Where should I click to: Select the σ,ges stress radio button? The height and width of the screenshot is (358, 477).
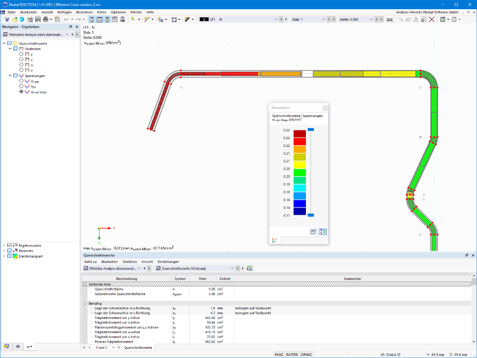click(21, 81)
